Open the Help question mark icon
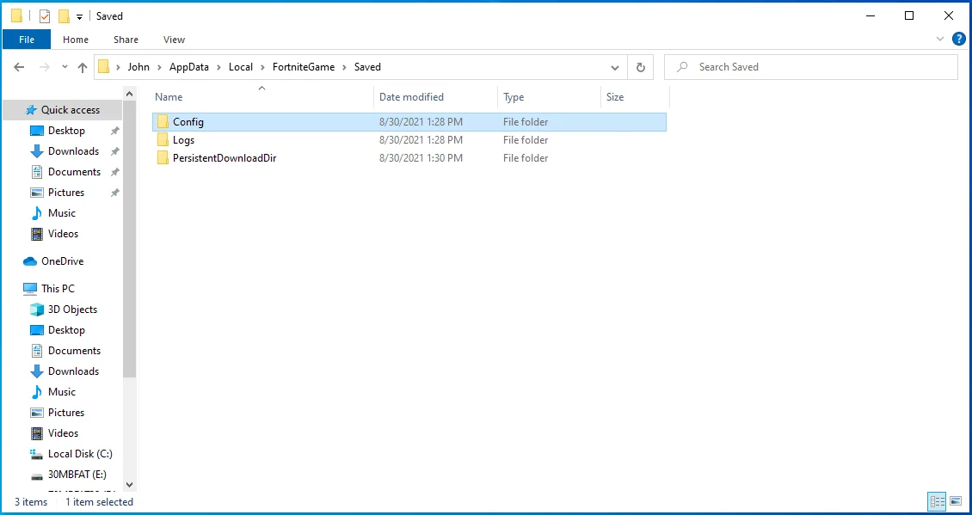972x515 pixels. pyautogui.click(x=958, y=39)
